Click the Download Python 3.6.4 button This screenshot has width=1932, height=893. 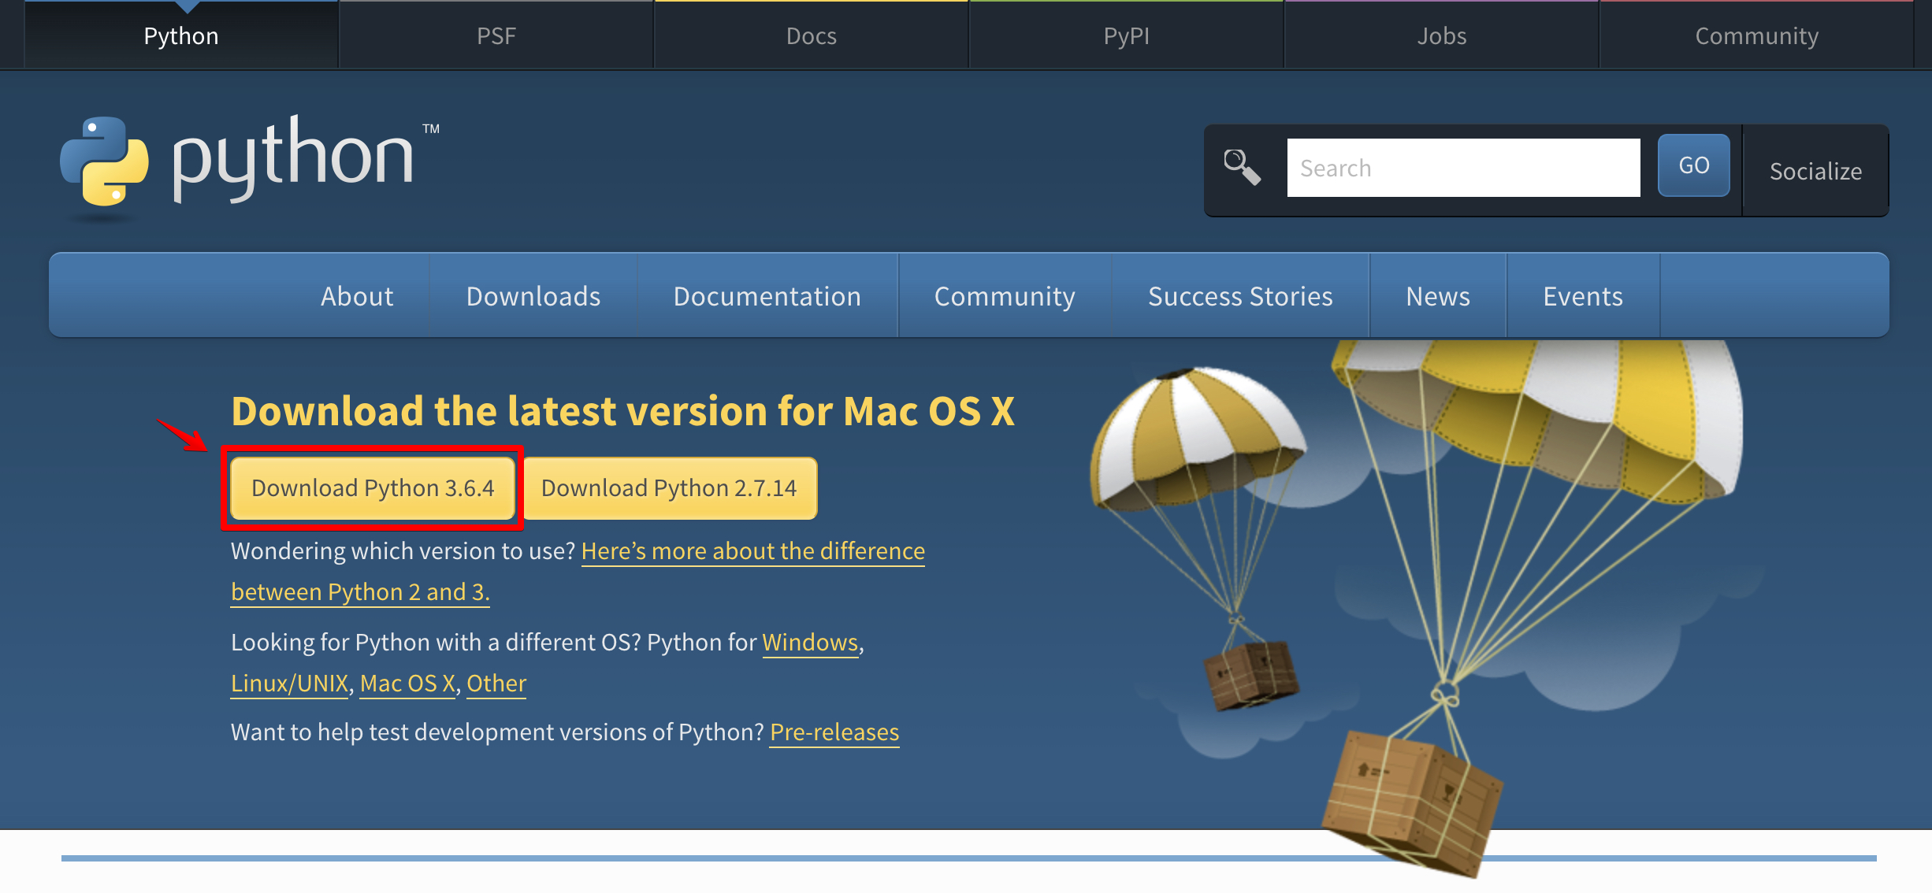pos(373,488)
